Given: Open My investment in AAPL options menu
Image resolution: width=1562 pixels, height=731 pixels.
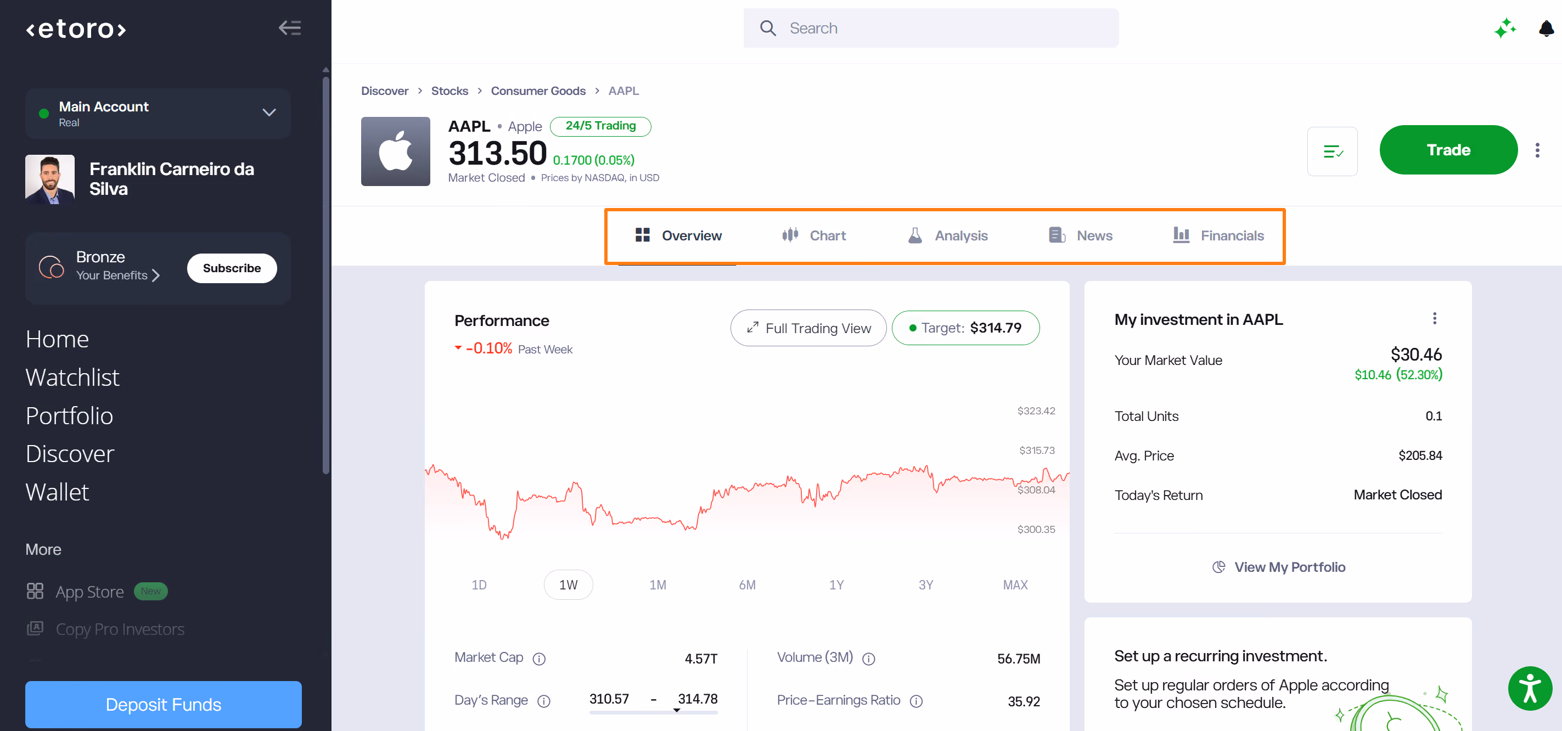Looking at the screenshot, I should (x=1434, y=318).
